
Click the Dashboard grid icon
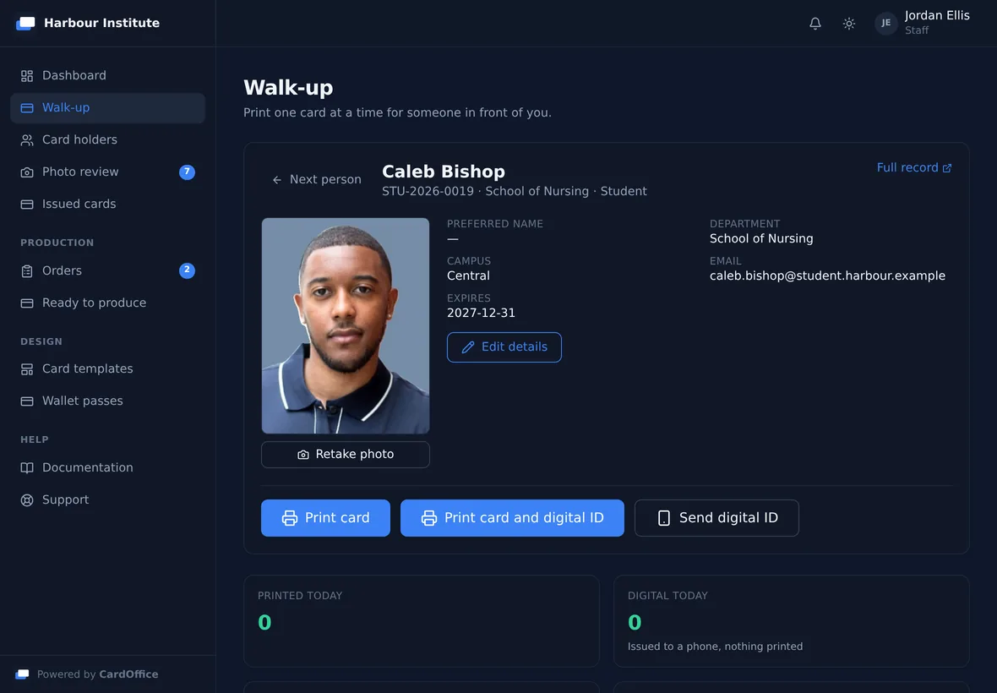click(x=27, y=76)
